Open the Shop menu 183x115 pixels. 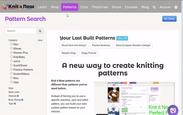[55, 7]
